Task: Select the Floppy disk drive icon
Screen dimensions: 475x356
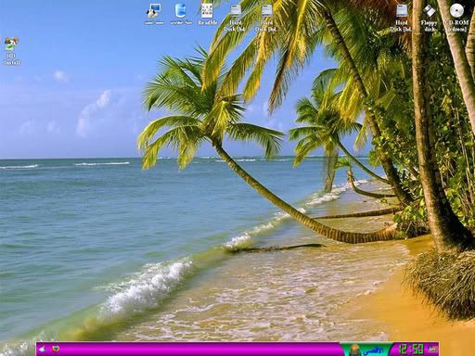Action: click(x=430, y=11)
